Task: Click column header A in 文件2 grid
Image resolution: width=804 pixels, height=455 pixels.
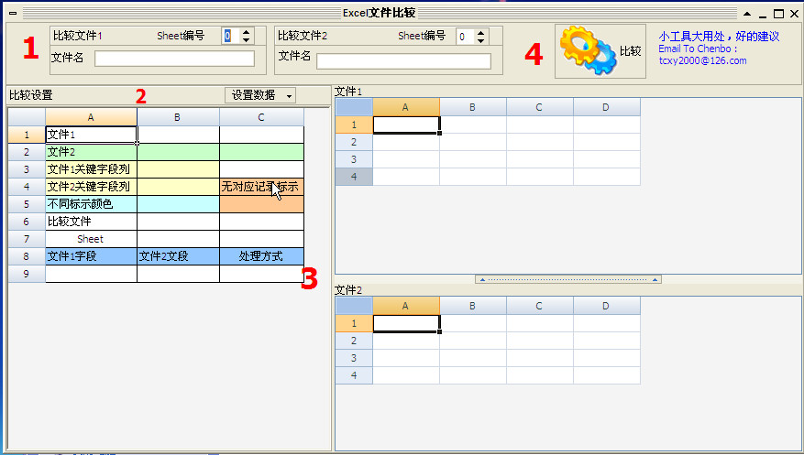Action: click(x=406, y=306)
